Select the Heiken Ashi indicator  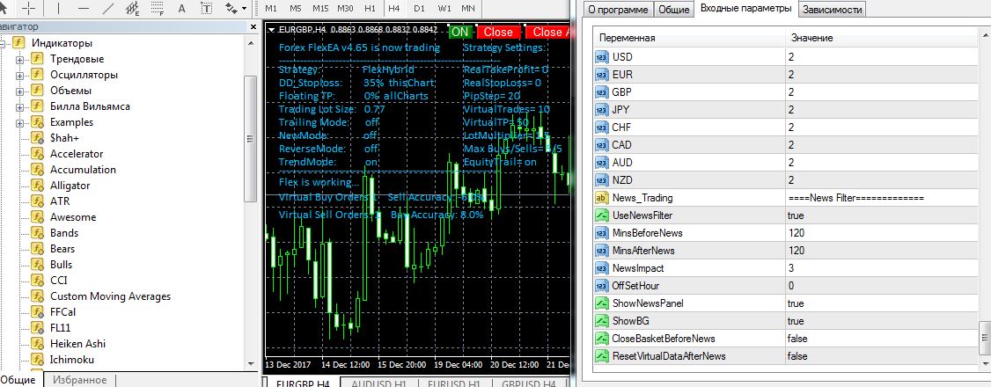77,343
